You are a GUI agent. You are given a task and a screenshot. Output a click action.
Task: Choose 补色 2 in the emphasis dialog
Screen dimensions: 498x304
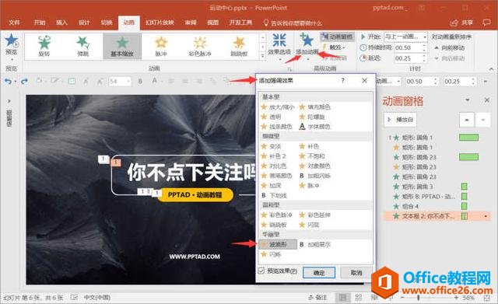click(x=274, y=156)
